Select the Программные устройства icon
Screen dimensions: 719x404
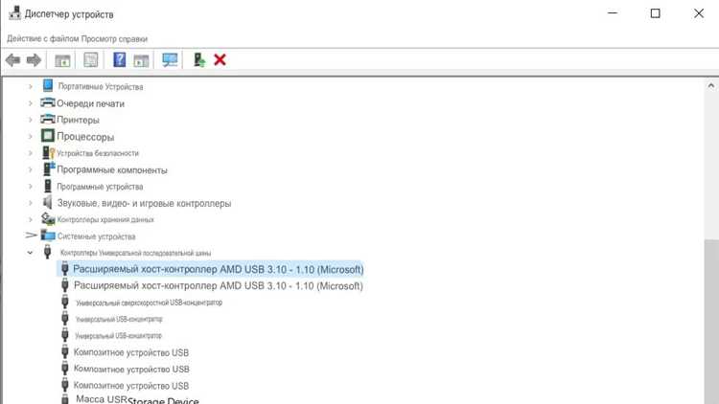pyautogui.click(x=48, y=186)
